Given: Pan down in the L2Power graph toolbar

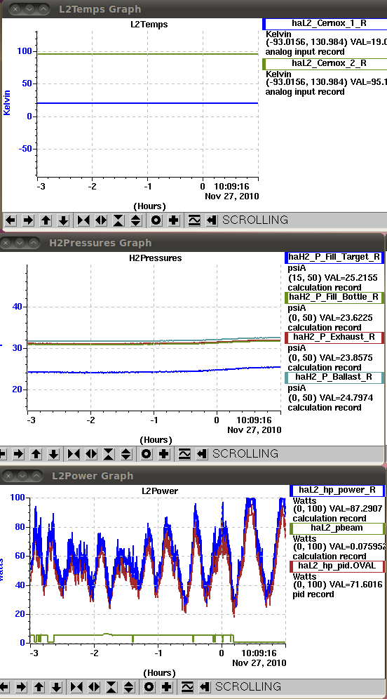Looking at the screenshot, I should [x=57, y=686].
